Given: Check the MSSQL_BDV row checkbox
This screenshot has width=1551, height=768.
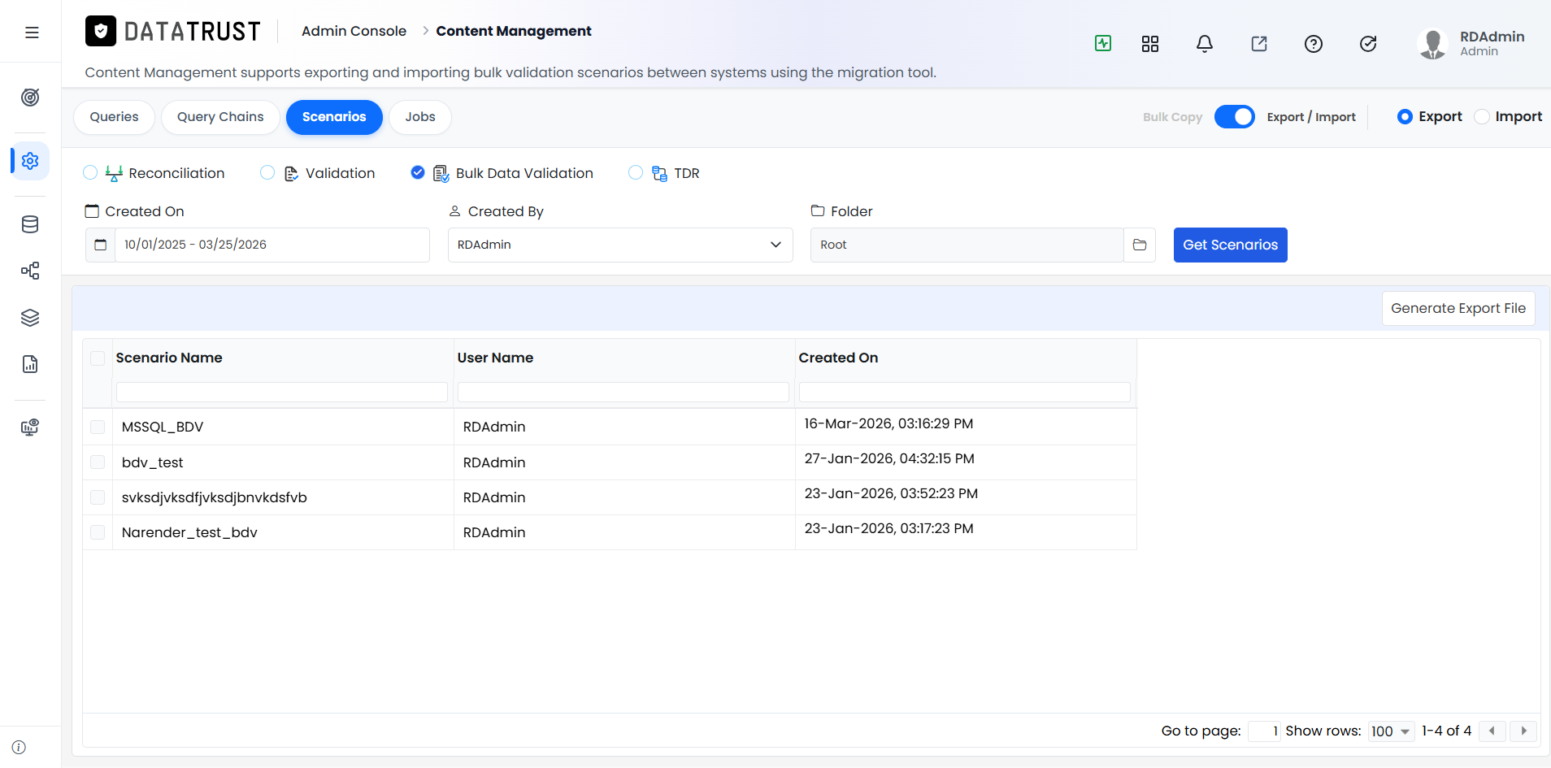Looking at the screenshot, I should pos(98,427).
